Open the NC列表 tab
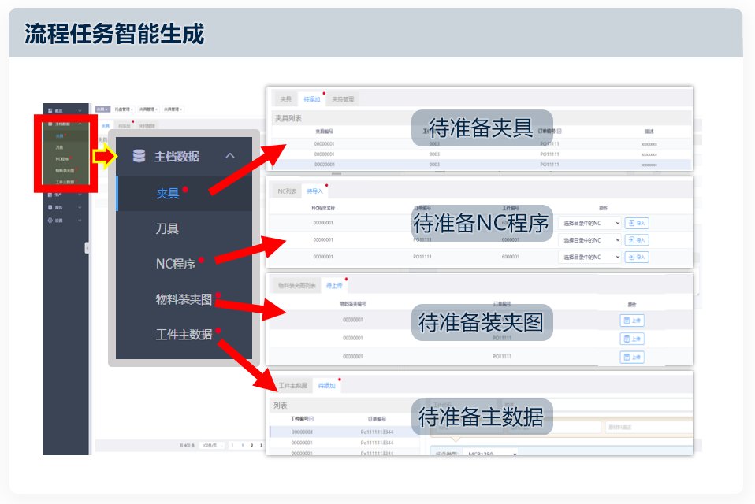Screen dimensions: 755x504 287,191
